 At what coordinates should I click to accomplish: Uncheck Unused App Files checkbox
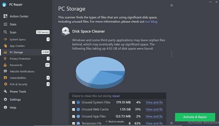click(74, 116)
